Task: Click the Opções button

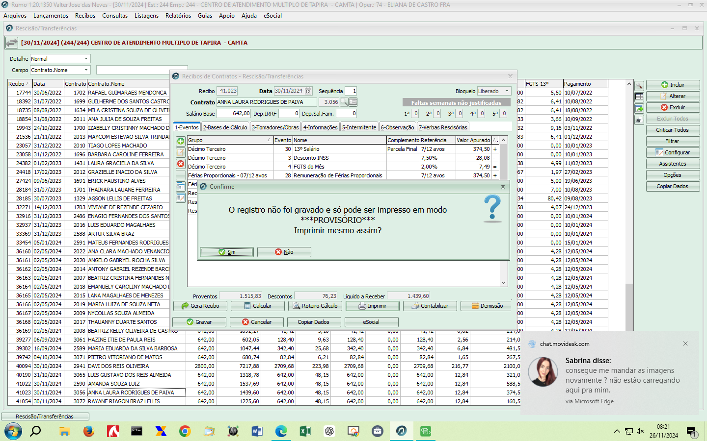Action: coord(673,175)
